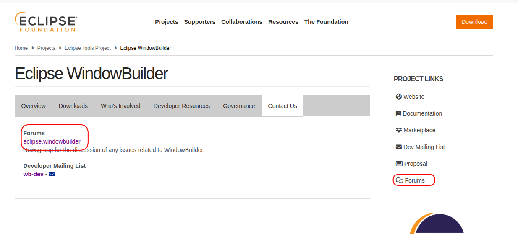
Task: Click the envelope icon next to wb-dev
Action: coord(52,174)
